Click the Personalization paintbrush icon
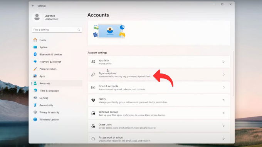 [35, 69]
